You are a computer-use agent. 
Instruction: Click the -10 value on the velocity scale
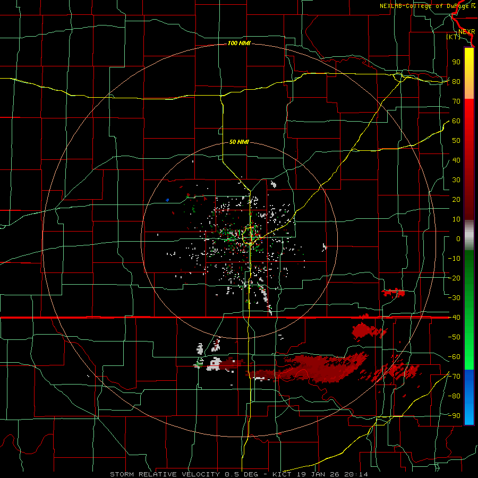pyautogui.click(x=454, y=259)
